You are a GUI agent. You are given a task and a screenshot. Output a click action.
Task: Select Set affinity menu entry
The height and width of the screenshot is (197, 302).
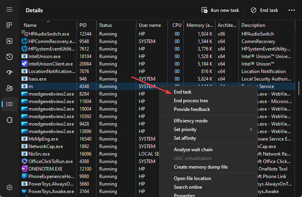[208, 138]
